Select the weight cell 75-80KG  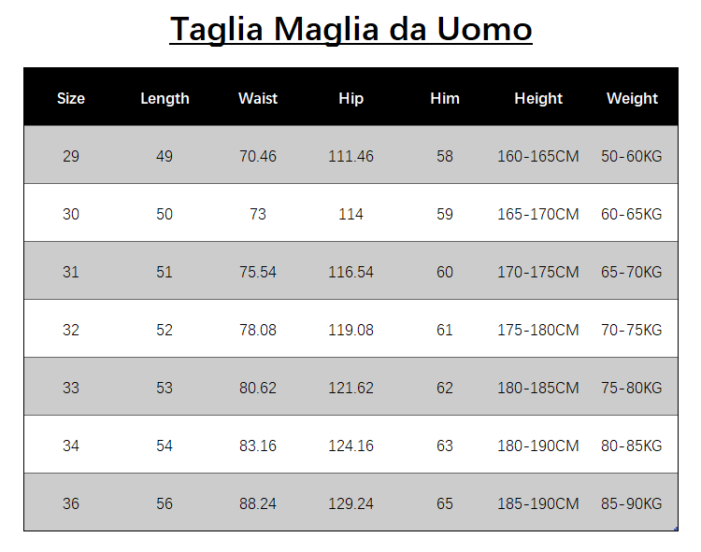click(632, 388)
